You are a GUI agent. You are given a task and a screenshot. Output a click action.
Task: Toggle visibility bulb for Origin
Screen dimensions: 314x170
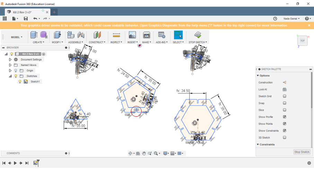click(x=16, y=71)
